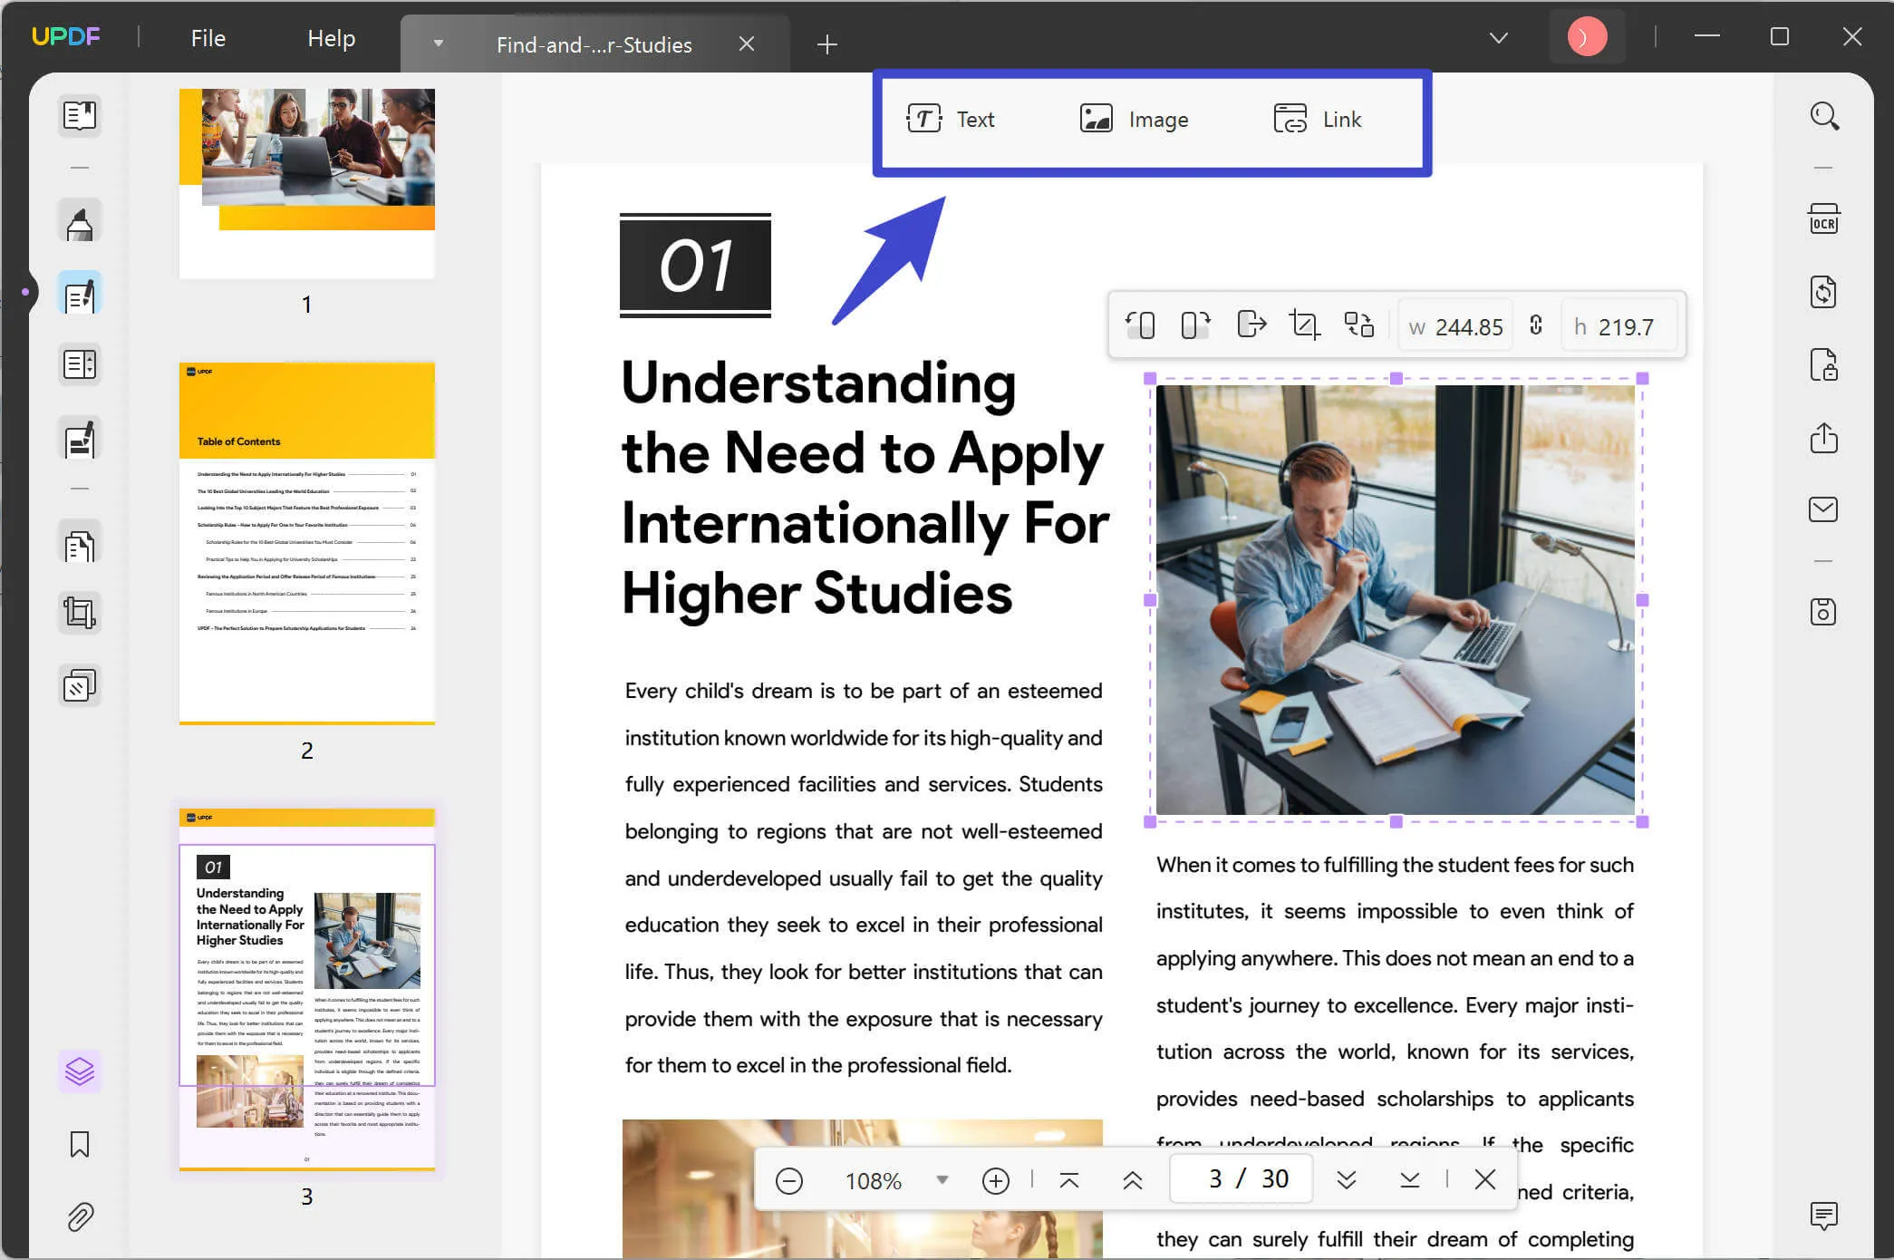Click the zoom out minus button
Viewport: 1894px width, 1260px height.
(x=790, y=1180)
